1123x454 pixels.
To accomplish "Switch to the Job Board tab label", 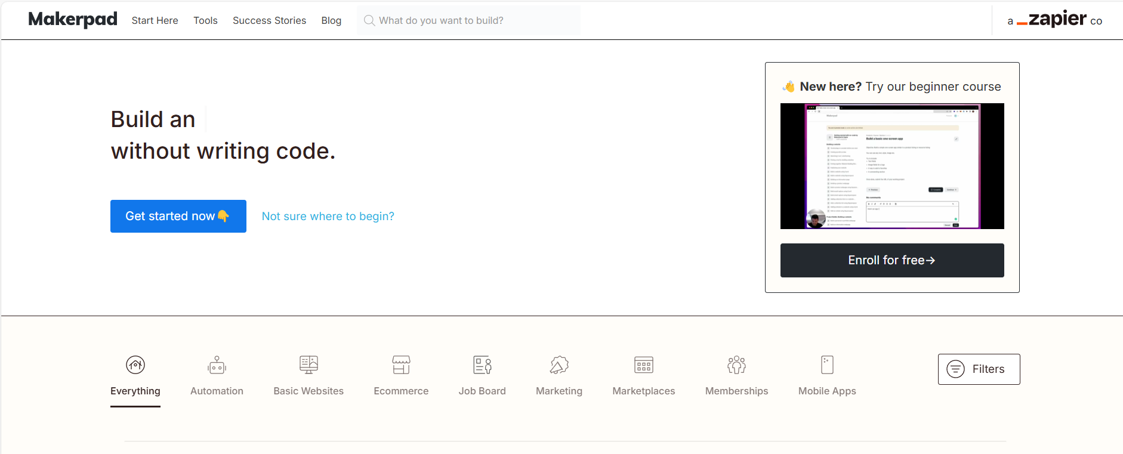I will point(482,391).
